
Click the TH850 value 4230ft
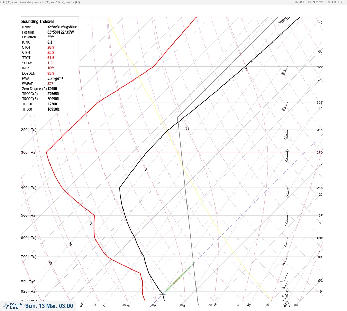pyautogui.click(x=53, y=104)
